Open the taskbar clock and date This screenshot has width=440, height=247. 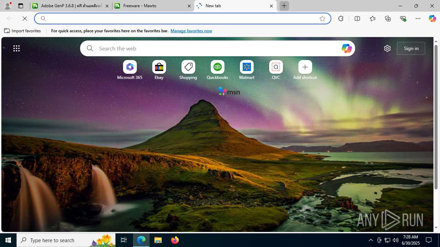point(410,240)
